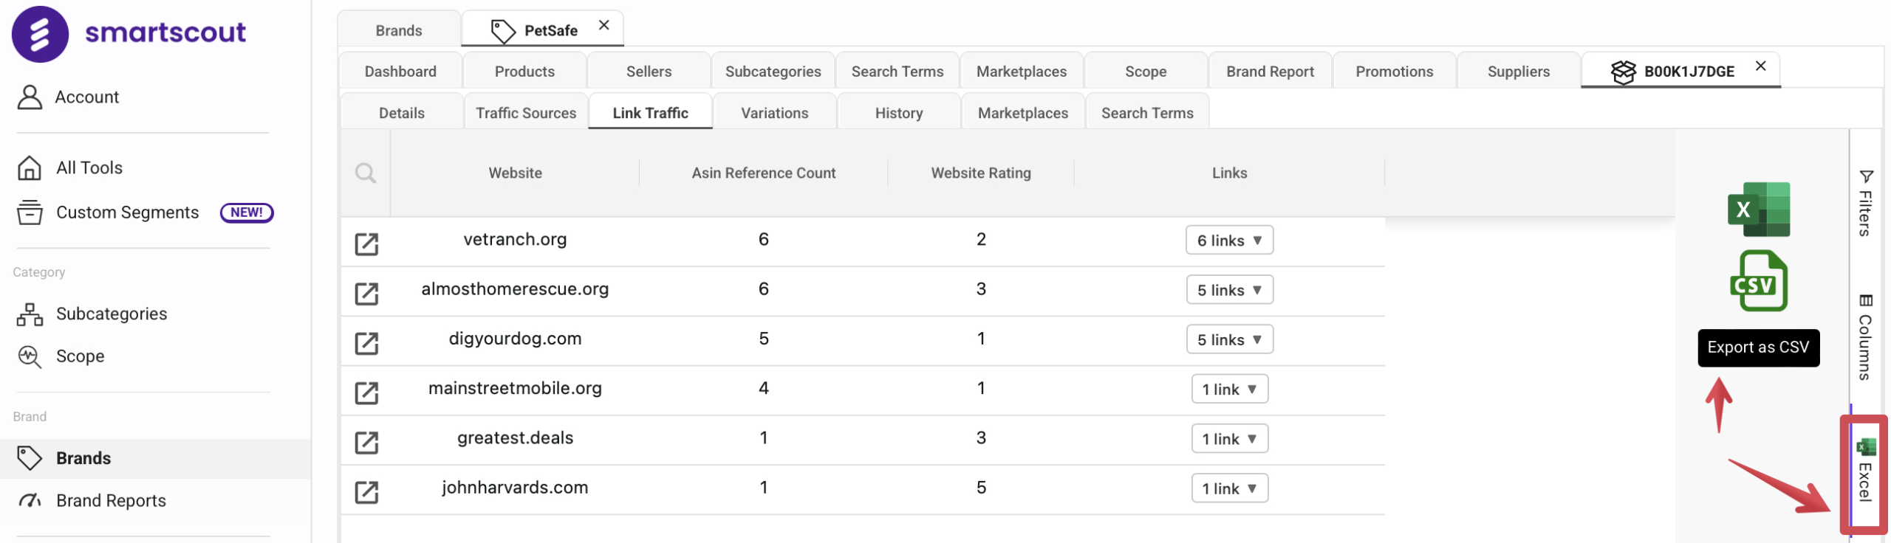
Task: Open the brand-level Marketplaces tab
Action: (x=1022, y=72)
